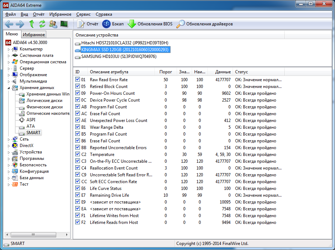Viewport: 335px width, 250px height.
Task: Expand the Конфигурация node arrow
Action: click(x=9, y=172)
